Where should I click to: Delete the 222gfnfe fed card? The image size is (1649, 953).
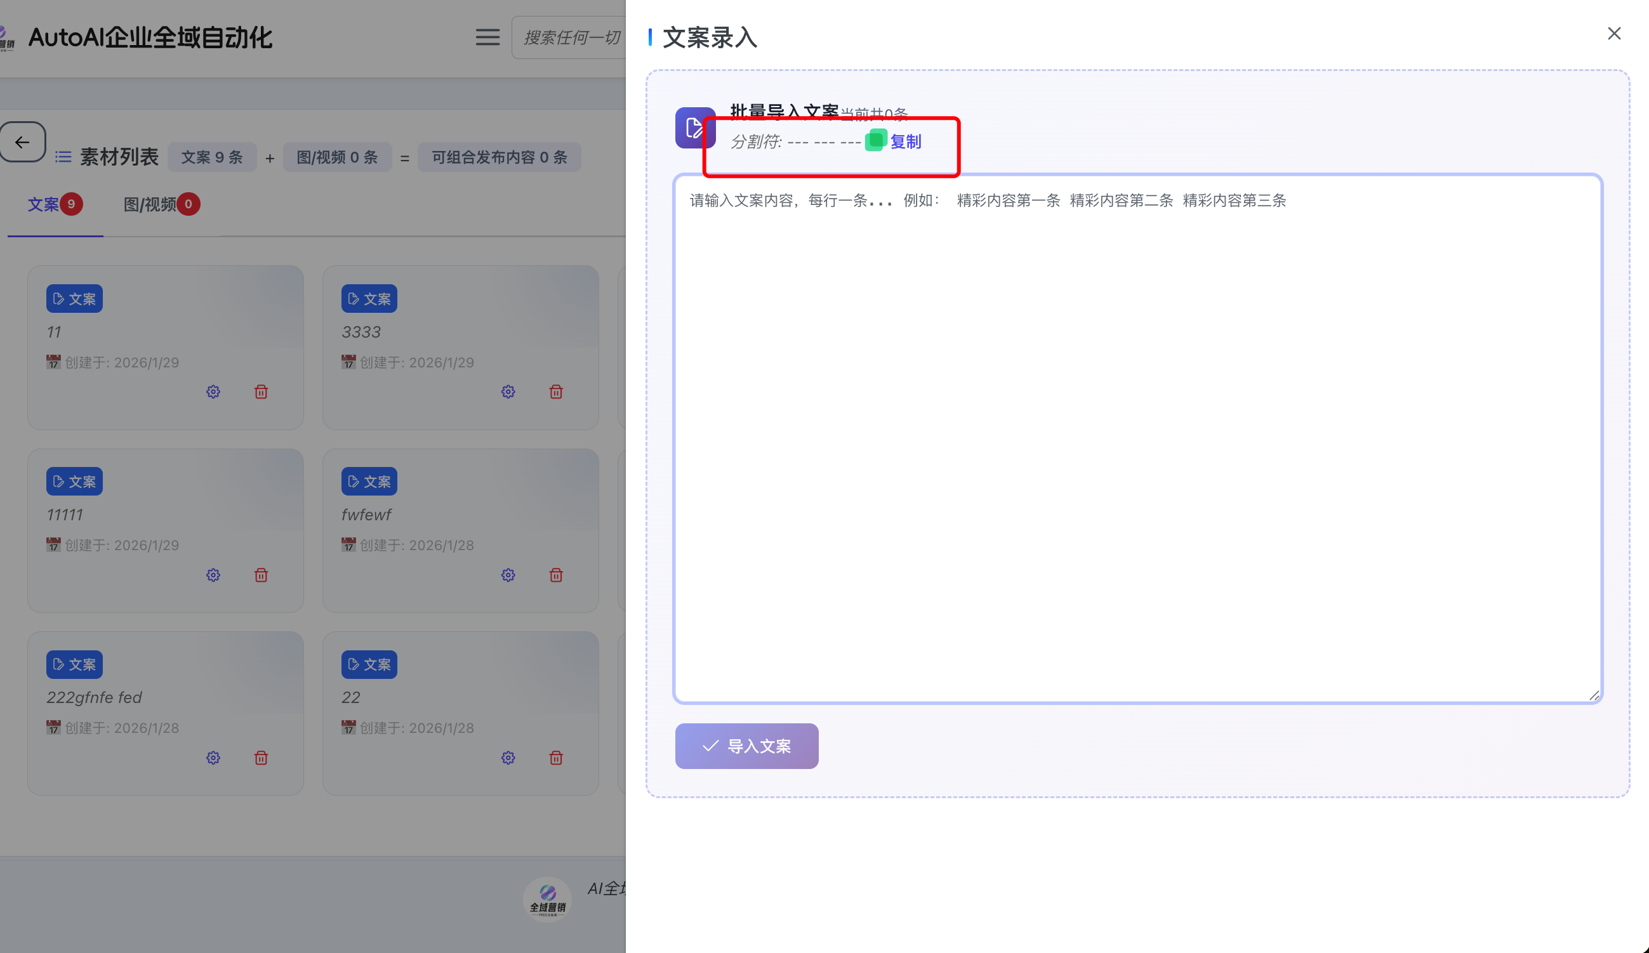pos(261,758)
